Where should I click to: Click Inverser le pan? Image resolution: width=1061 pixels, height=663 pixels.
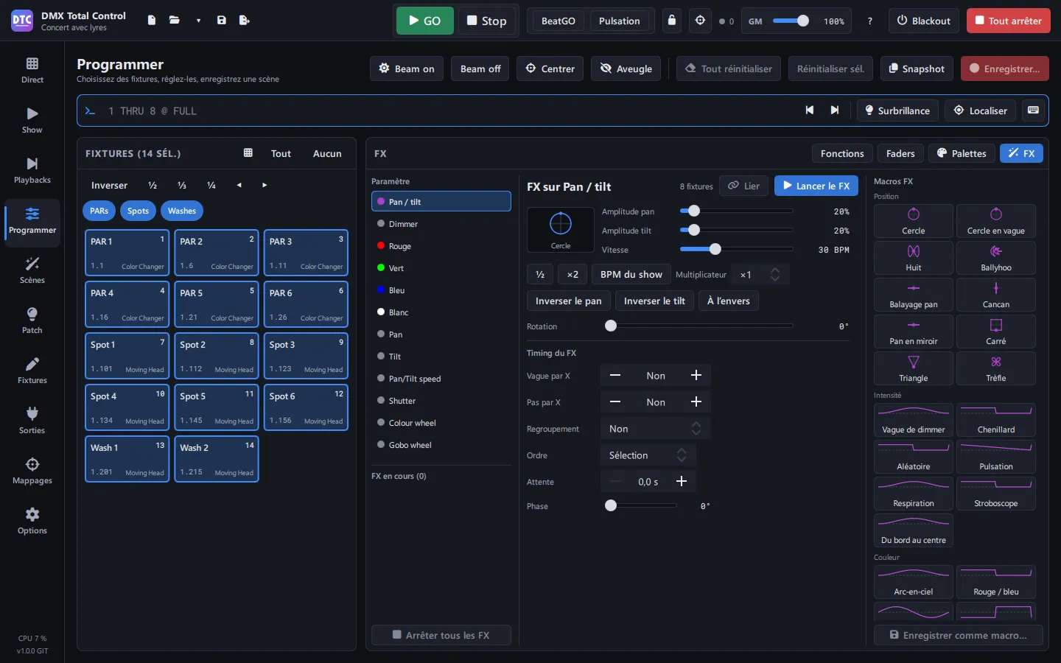(568, 301)
